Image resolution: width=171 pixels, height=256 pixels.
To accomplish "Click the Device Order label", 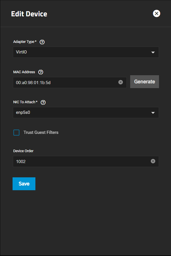I will pyautogui.click(x=23, y=151).
